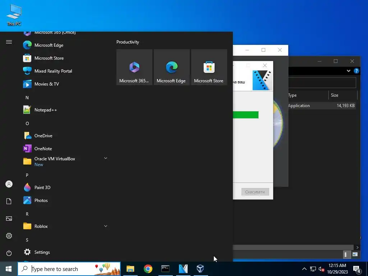Open Notepad++ from Start menu
Screen dimensions: 368x276
(46, 110)
